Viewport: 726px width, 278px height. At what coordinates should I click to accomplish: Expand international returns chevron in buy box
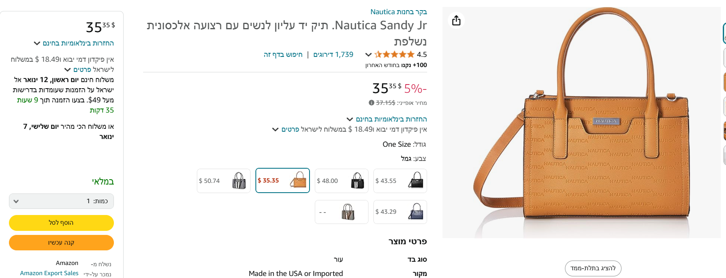tap(37, 43)
